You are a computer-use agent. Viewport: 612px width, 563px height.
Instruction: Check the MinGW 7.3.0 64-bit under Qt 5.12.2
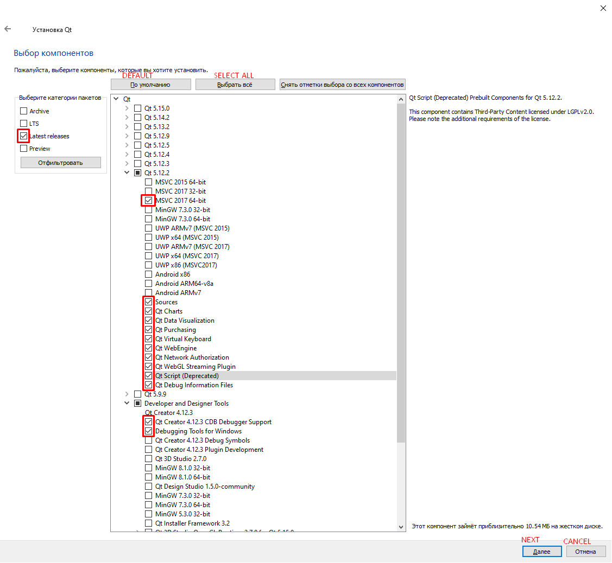pyautogui.click(x=149, y=219)
